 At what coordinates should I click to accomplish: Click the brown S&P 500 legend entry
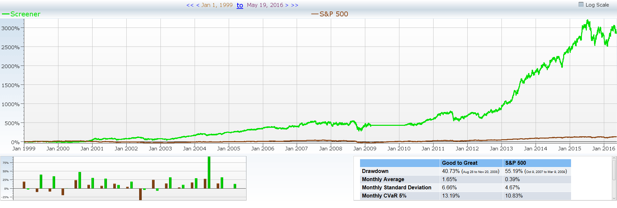click(x=330, y=14)
